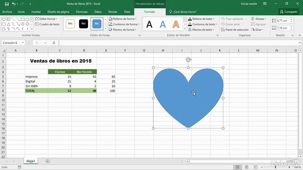This screenshot has height=170, width=303.
Task: Add a new sheet with plus icon
Action: pyautogui.click(x=47, y=161)
